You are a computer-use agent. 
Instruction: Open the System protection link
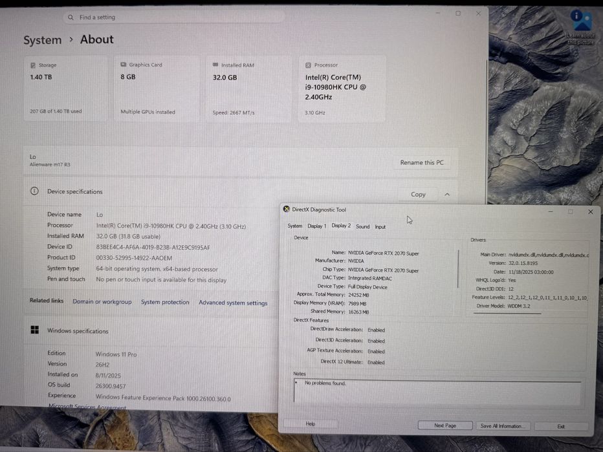165,302
